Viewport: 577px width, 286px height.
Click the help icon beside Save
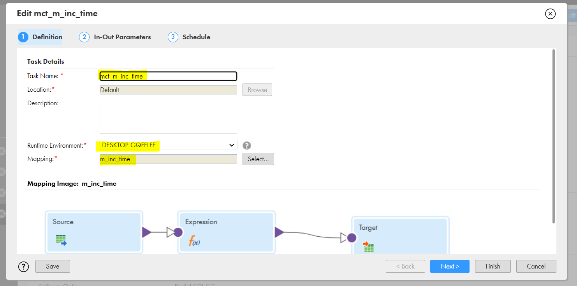[24, 267]
